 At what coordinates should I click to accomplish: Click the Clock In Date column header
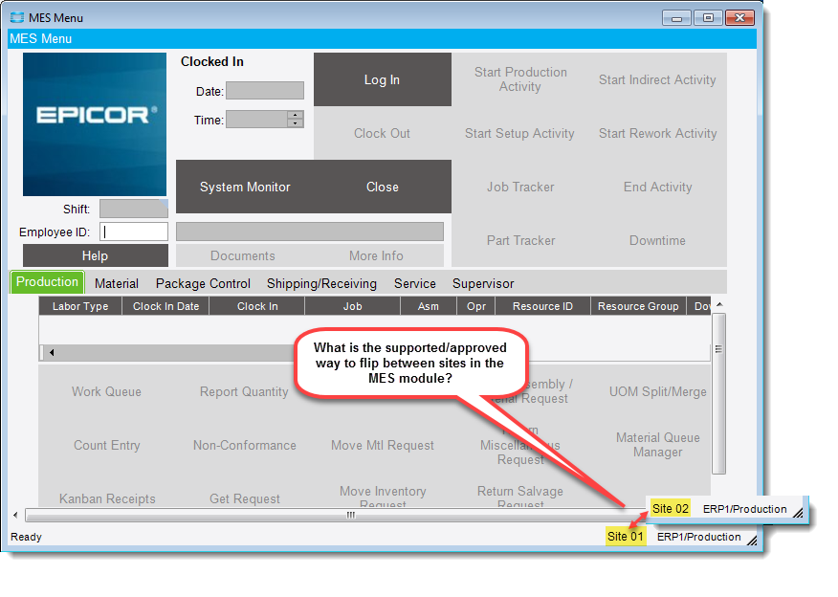click(x=165, y=306)
